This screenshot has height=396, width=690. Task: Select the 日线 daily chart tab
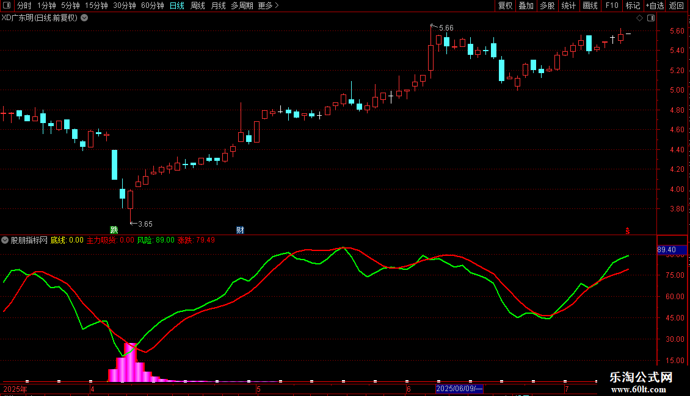click(177, 5)
